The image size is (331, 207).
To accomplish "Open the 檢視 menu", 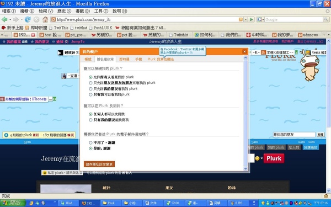I will click(x=46, y=11).
